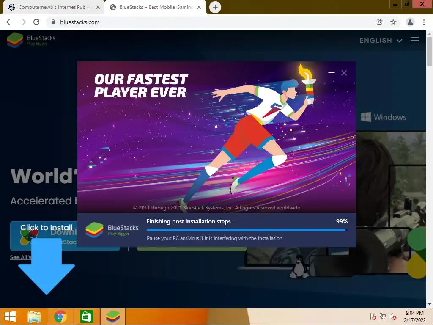Click the BlueStacks taskbar icon
The image size is (433, 325).
tap(112, 317)
